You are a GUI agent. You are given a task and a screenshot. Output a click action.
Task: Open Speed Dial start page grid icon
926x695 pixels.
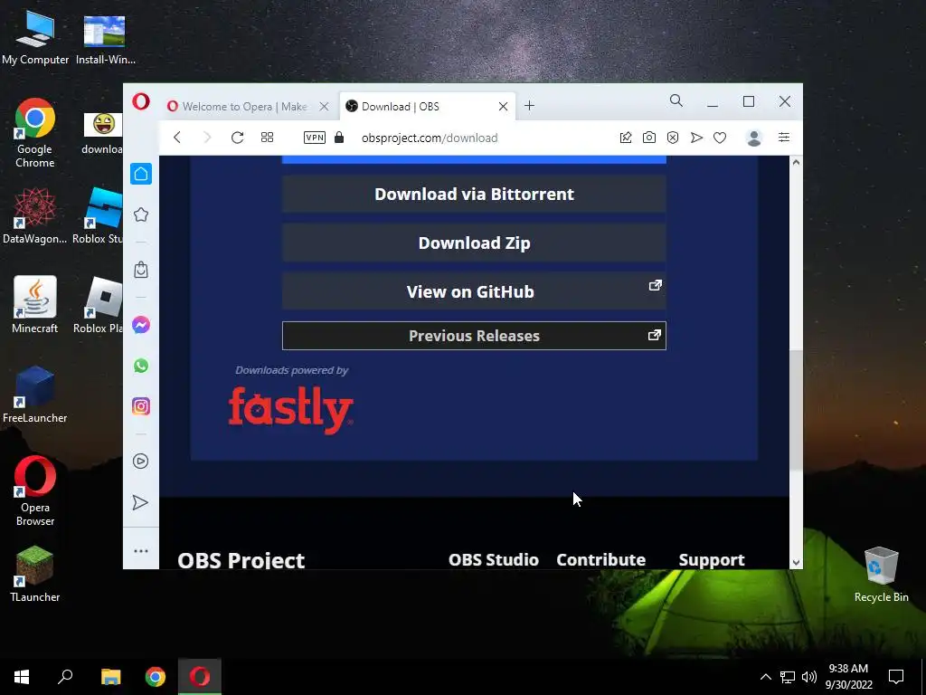pyautogui.click(x=267, y=138)
